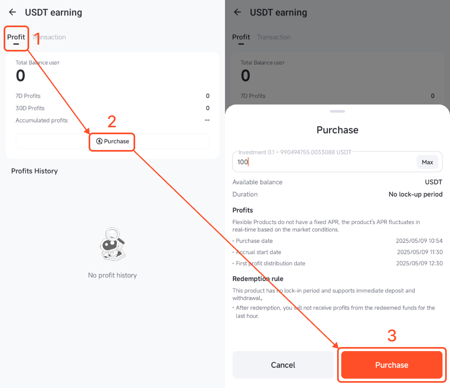Cancel the purchase dialog

pyautogui.click(x=283, y=365)
